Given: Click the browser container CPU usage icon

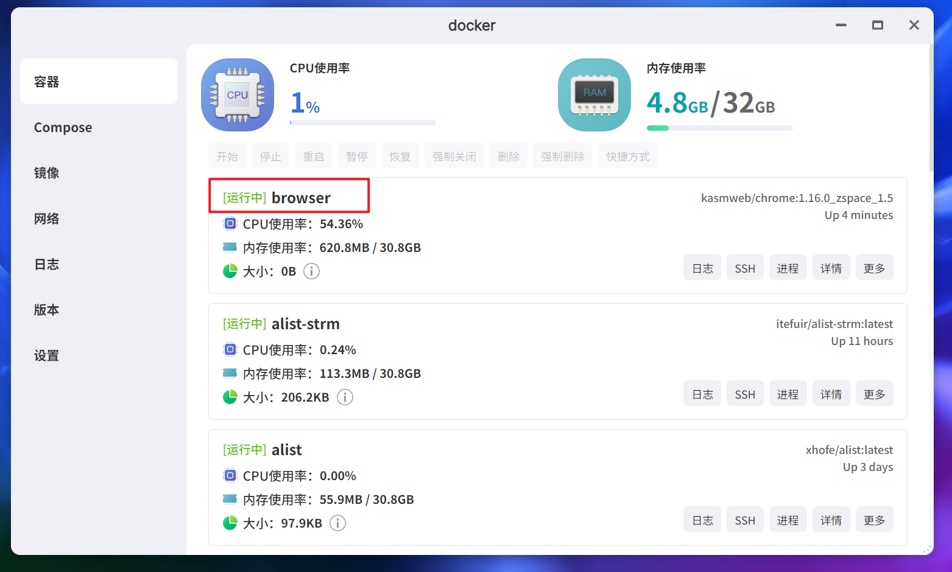Looking at the screenshot, I should coord(230,224).
